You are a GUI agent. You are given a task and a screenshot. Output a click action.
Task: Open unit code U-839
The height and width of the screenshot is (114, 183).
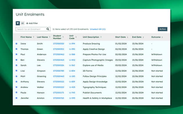(72, 82)
